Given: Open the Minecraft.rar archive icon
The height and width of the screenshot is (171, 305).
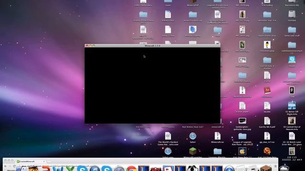Looking at the screenshot, I should pyautogui.click(x=217, y=136).
